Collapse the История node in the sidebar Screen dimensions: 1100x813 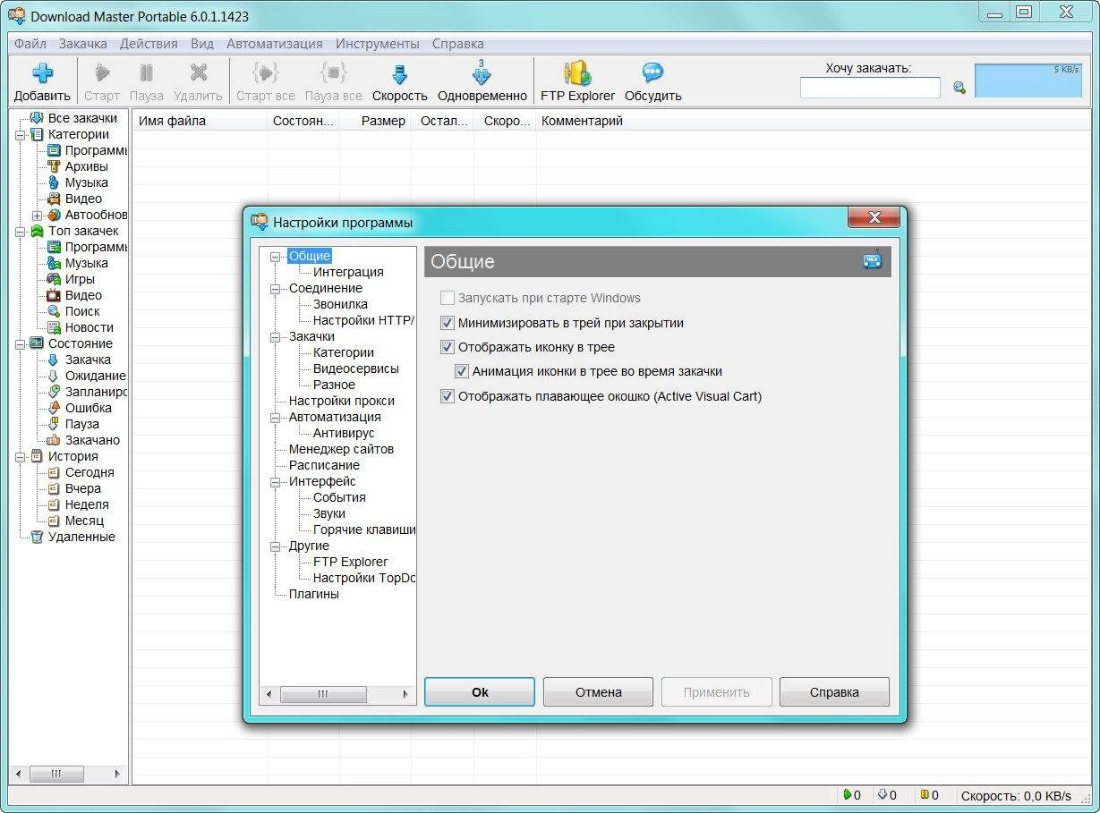click(x=21, y=456)
